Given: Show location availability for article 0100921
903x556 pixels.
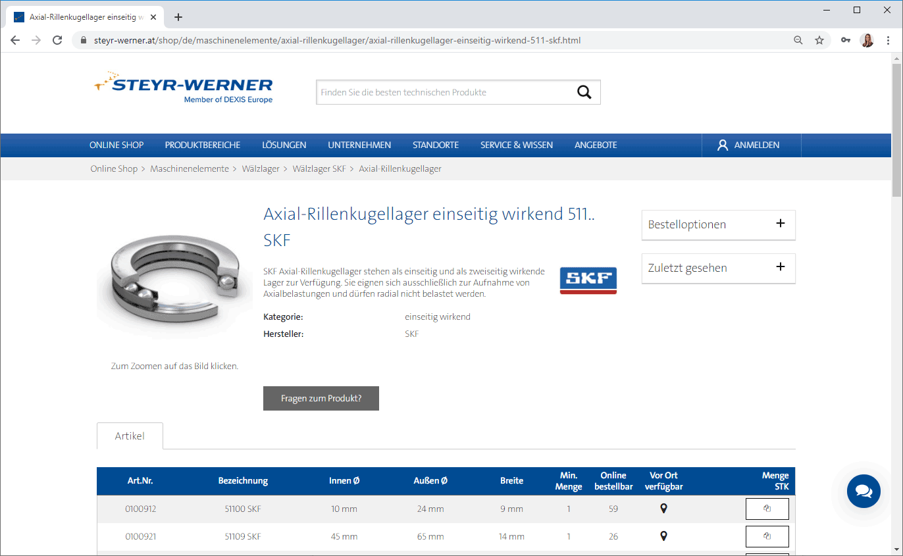Looking at the screenshot, I should click(x=663, y=536).
